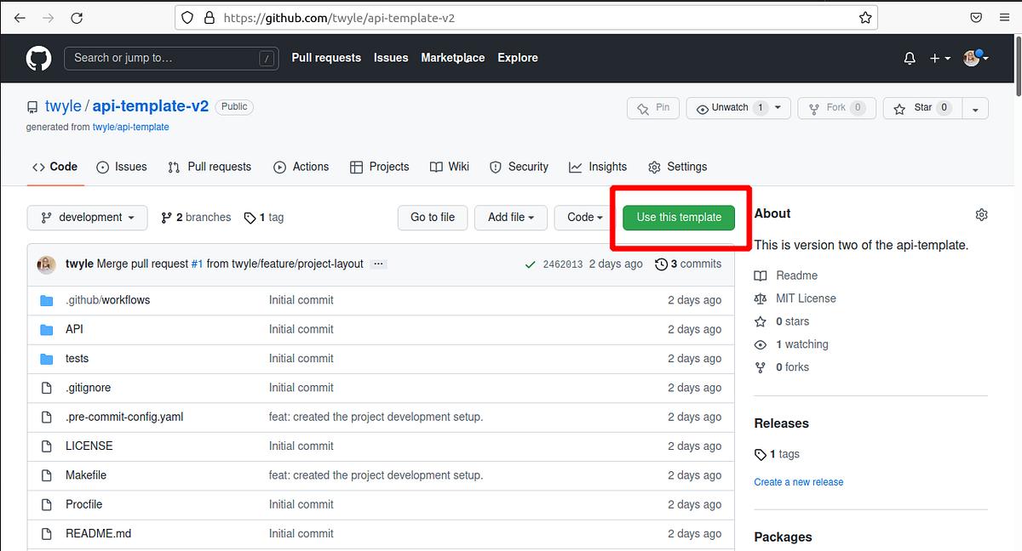Screen dimensions: 1022x551
Task: Open the development branch selector
Action: point(87,218)
